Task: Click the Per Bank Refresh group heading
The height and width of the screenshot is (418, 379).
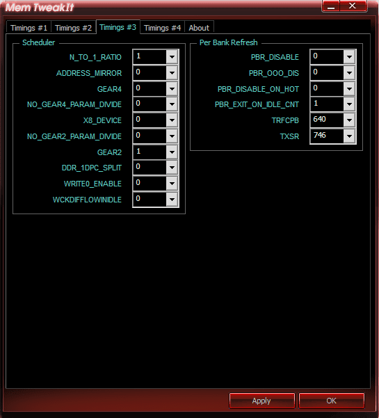Action: (x=229, y=42)
